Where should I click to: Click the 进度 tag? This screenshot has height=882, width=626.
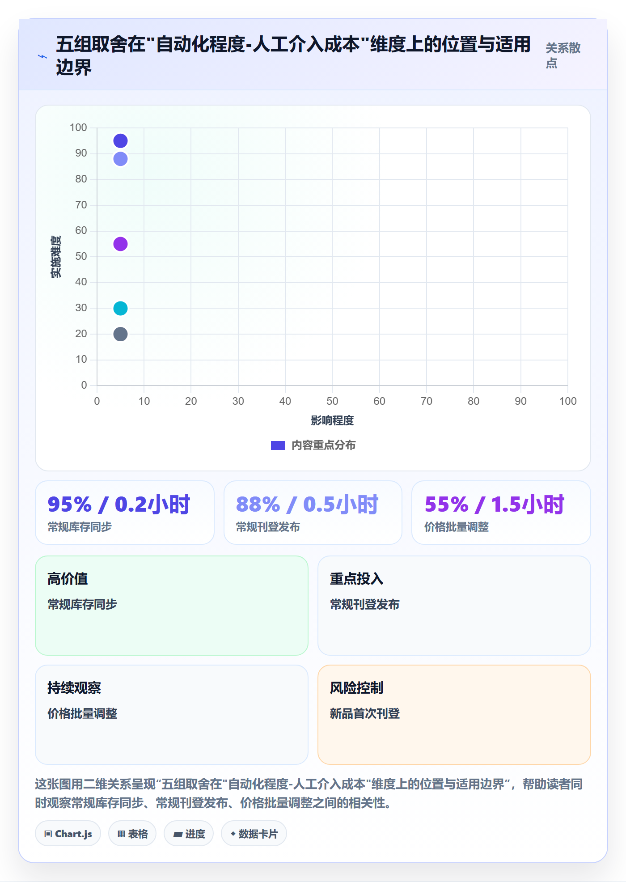(x=189, y=834)
